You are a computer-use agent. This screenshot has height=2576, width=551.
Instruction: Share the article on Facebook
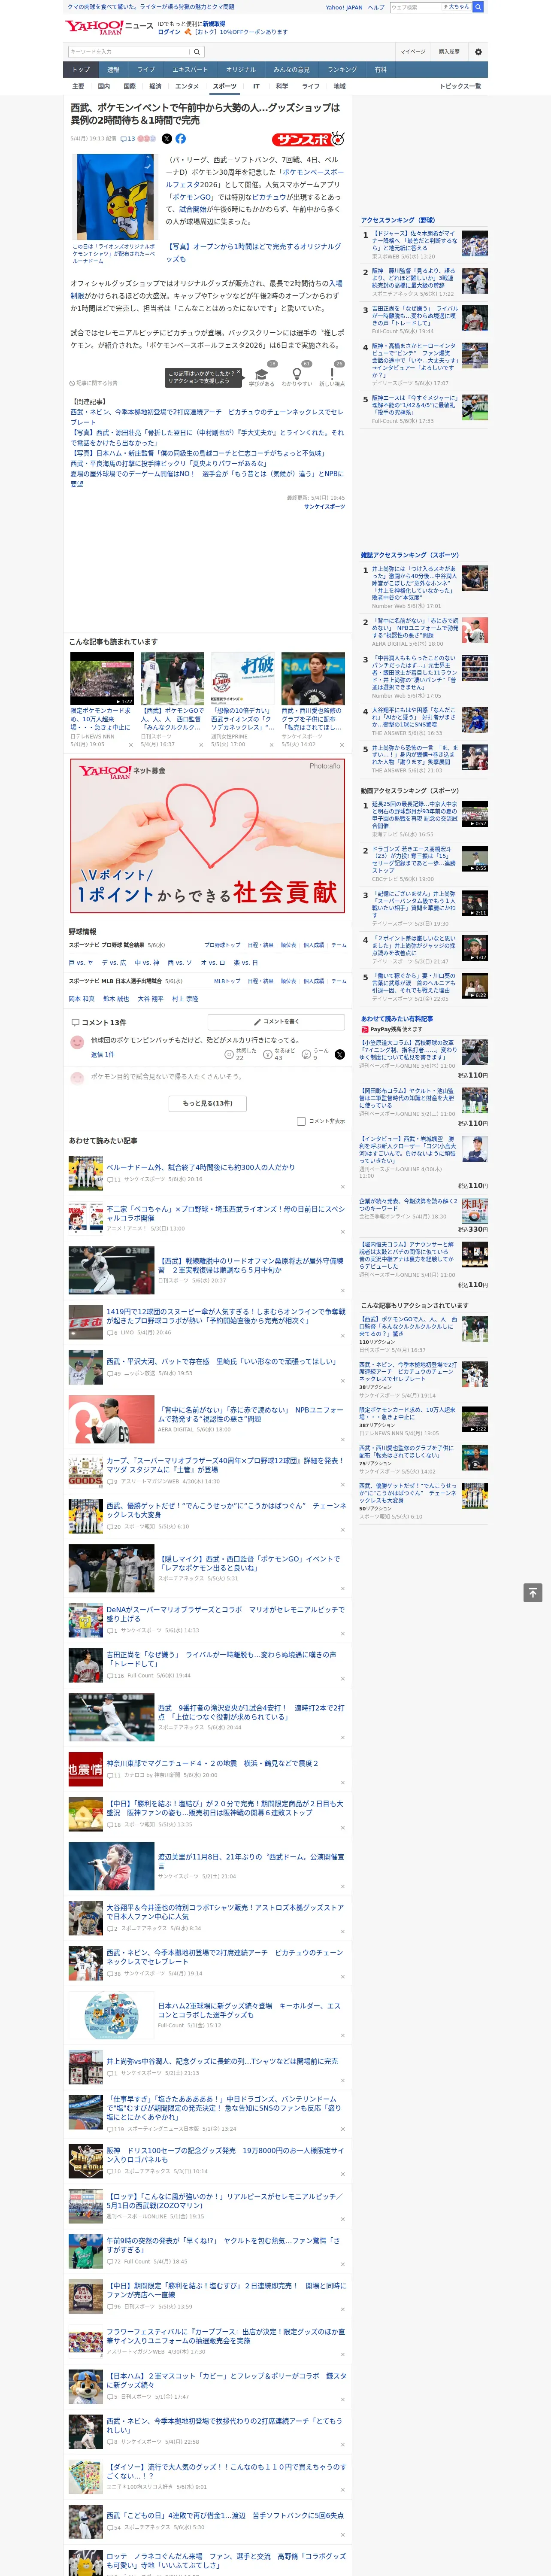pyautogui.click(x=181, y=139)
